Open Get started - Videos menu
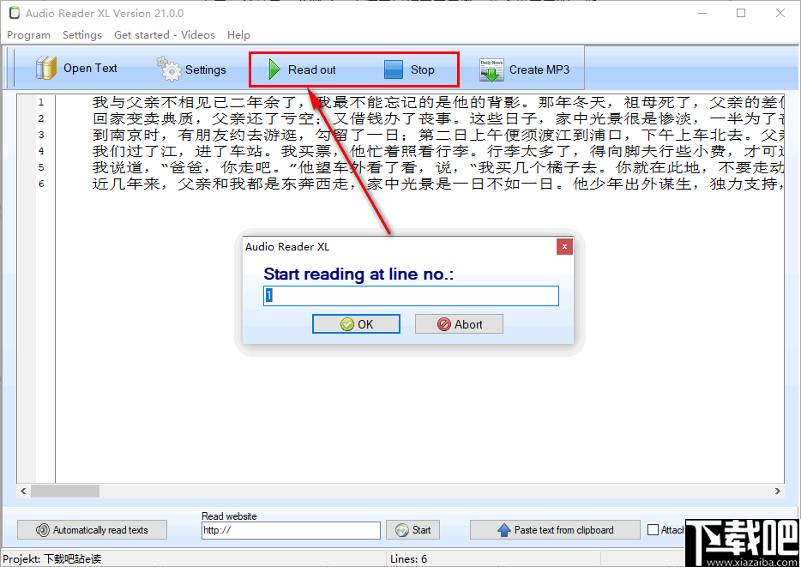 164,34
